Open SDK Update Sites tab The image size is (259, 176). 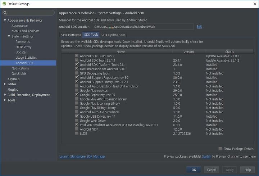point(113,35)
